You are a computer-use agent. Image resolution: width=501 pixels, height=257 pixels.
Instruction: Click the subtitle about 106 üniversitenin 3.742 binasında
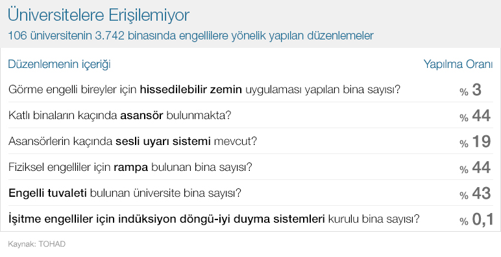[x=190, y=36]
